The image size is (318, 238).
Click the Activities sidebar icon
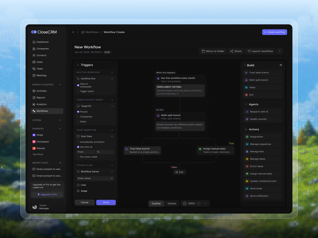coord(34,91)
